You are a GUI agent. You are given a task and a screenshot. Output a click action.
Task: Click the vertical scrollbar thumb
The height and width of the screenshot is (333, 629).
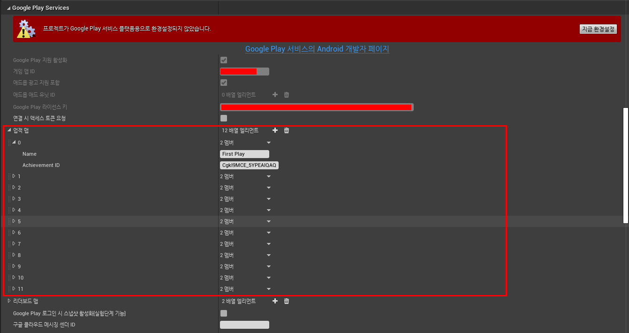tap(625, 165)
